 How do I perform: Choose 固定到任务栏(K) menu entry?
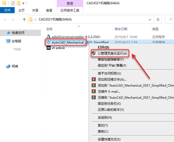109,104
